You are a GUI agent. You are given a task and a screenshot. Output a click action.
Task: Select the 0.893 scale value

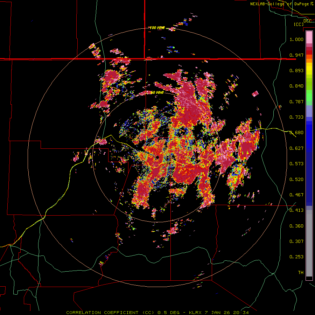[x=296, y=70]
